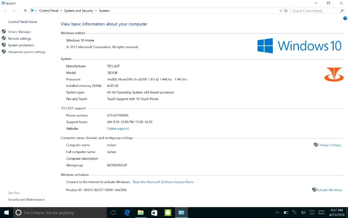This screenshot has height=218, width=348.
Task: Open the touch keyboard tray icon
Action: [322, 213]
